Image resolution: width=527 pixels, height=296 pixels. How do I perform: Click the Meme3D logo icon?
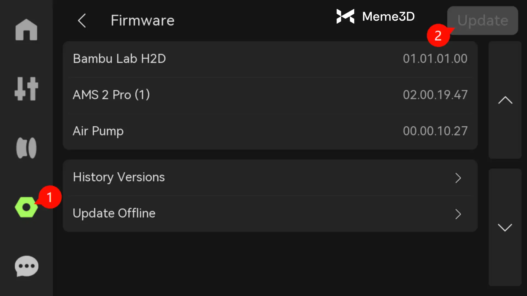coord(345,16)
